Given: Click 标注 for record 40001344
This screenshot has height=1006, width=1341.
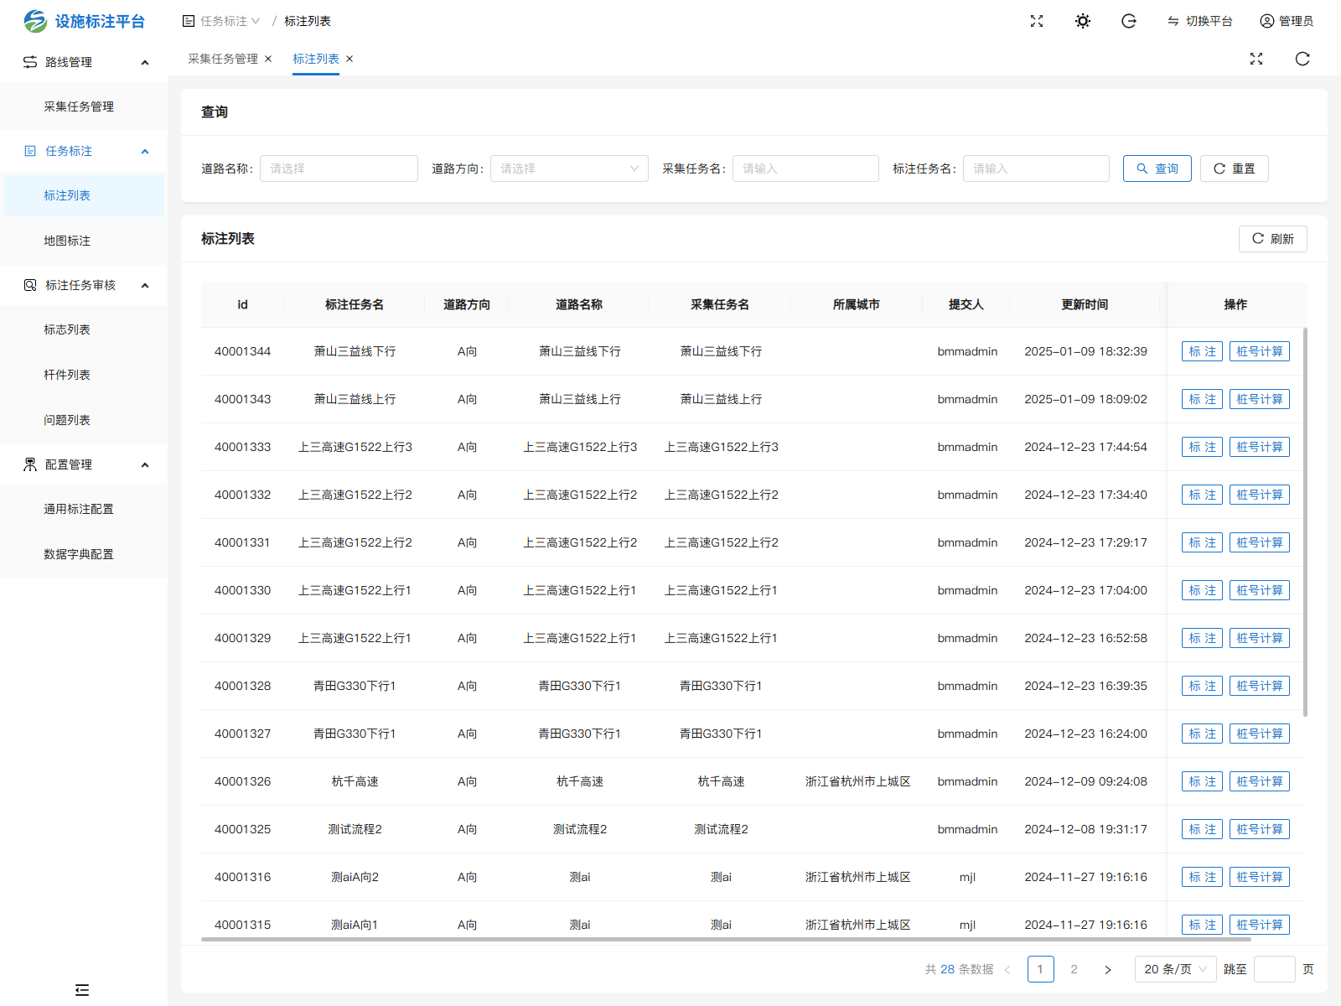Looking at the screenshot, I should (x=1202, y=351).
